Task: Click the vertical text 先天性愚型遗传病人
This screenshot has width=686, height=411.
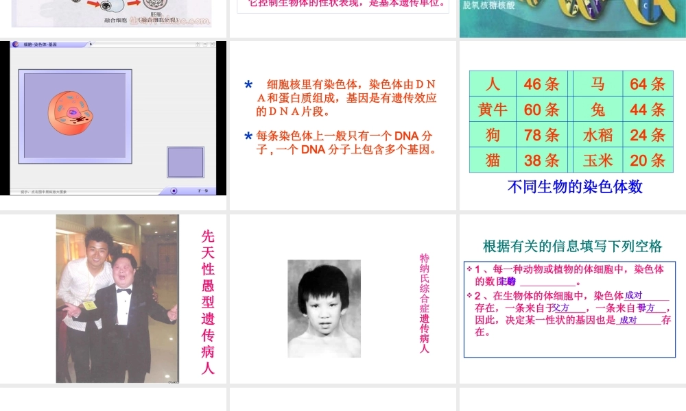Action: 208,302
